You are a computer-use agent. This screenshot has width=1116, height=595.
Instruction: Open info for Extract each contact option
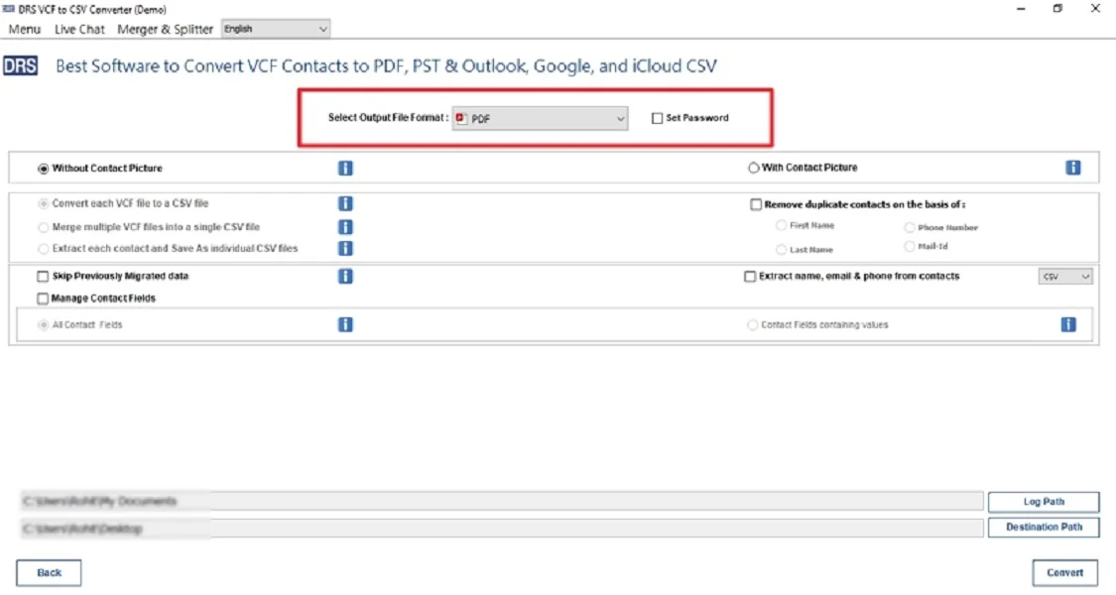tap(345, 248)
